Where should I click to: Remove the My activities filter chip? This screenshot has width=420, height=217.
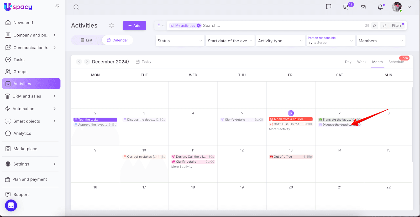(x=199, y=25)
